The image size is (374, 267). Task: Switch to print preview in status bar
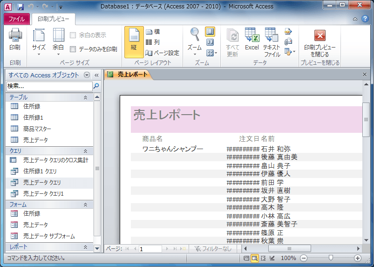point(255,258)
